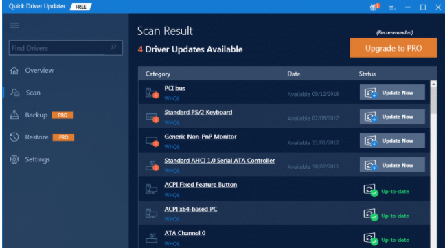Open the ACPI x64-based PC link

[191, 209]
